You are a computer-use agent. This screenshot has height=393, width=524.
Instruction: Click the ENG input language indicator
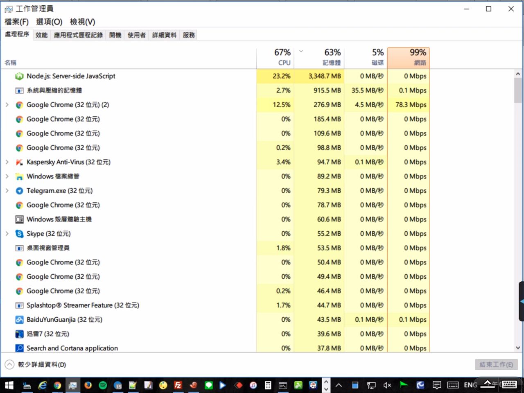pos(470,385)
